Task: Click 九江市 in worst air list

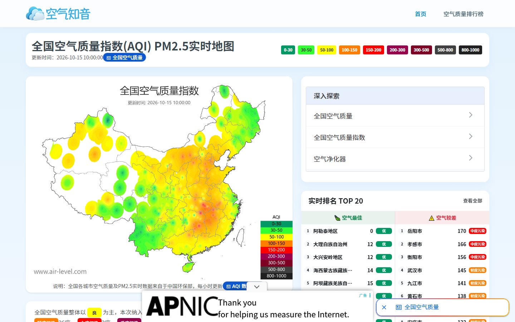Action: (415, 283)
